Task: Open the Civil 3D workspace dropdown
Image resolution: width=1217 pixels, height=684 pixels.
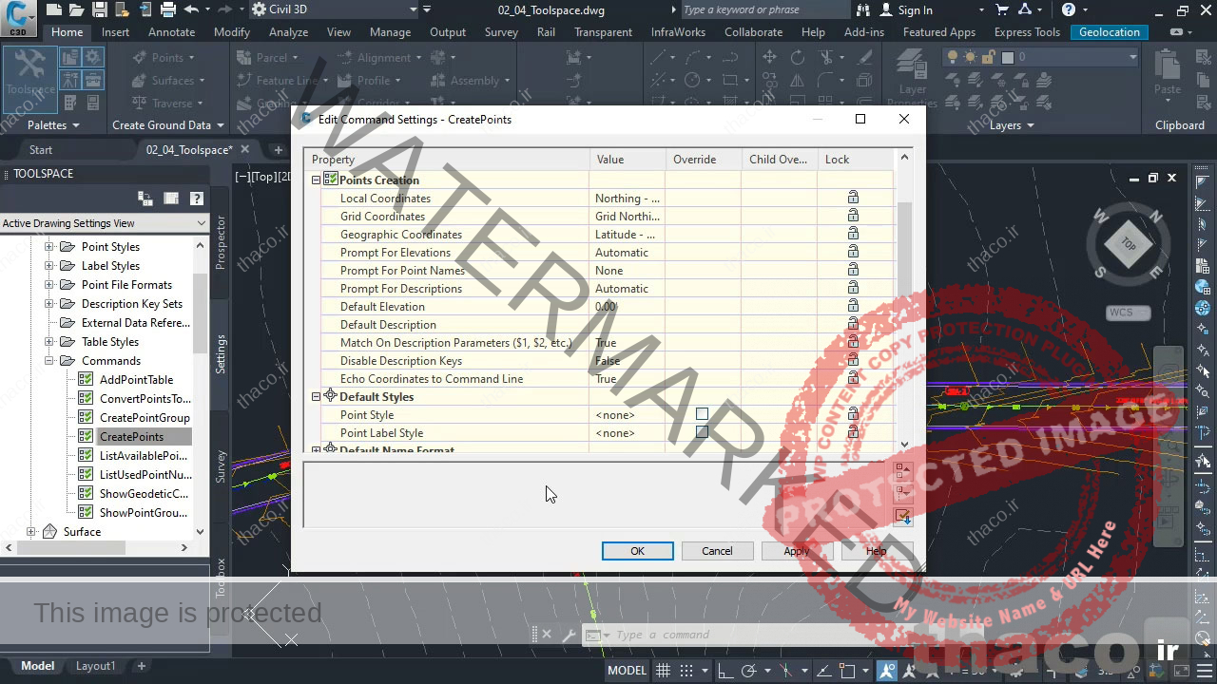Action: tap(334, 9)
